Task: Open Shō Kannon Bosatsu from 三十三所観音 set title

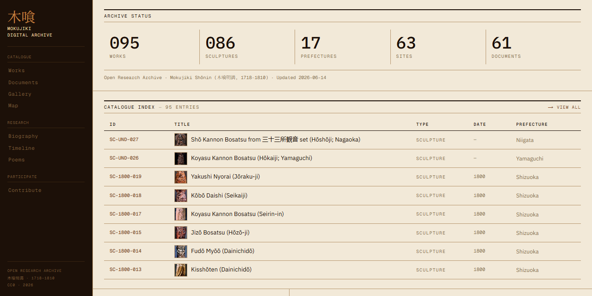Action: pos(276,140)
